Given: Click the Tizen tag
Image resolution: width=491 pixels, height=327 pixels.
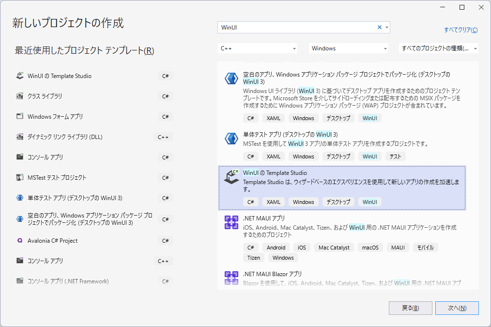Looking at the screenshot, I should 254,257.
